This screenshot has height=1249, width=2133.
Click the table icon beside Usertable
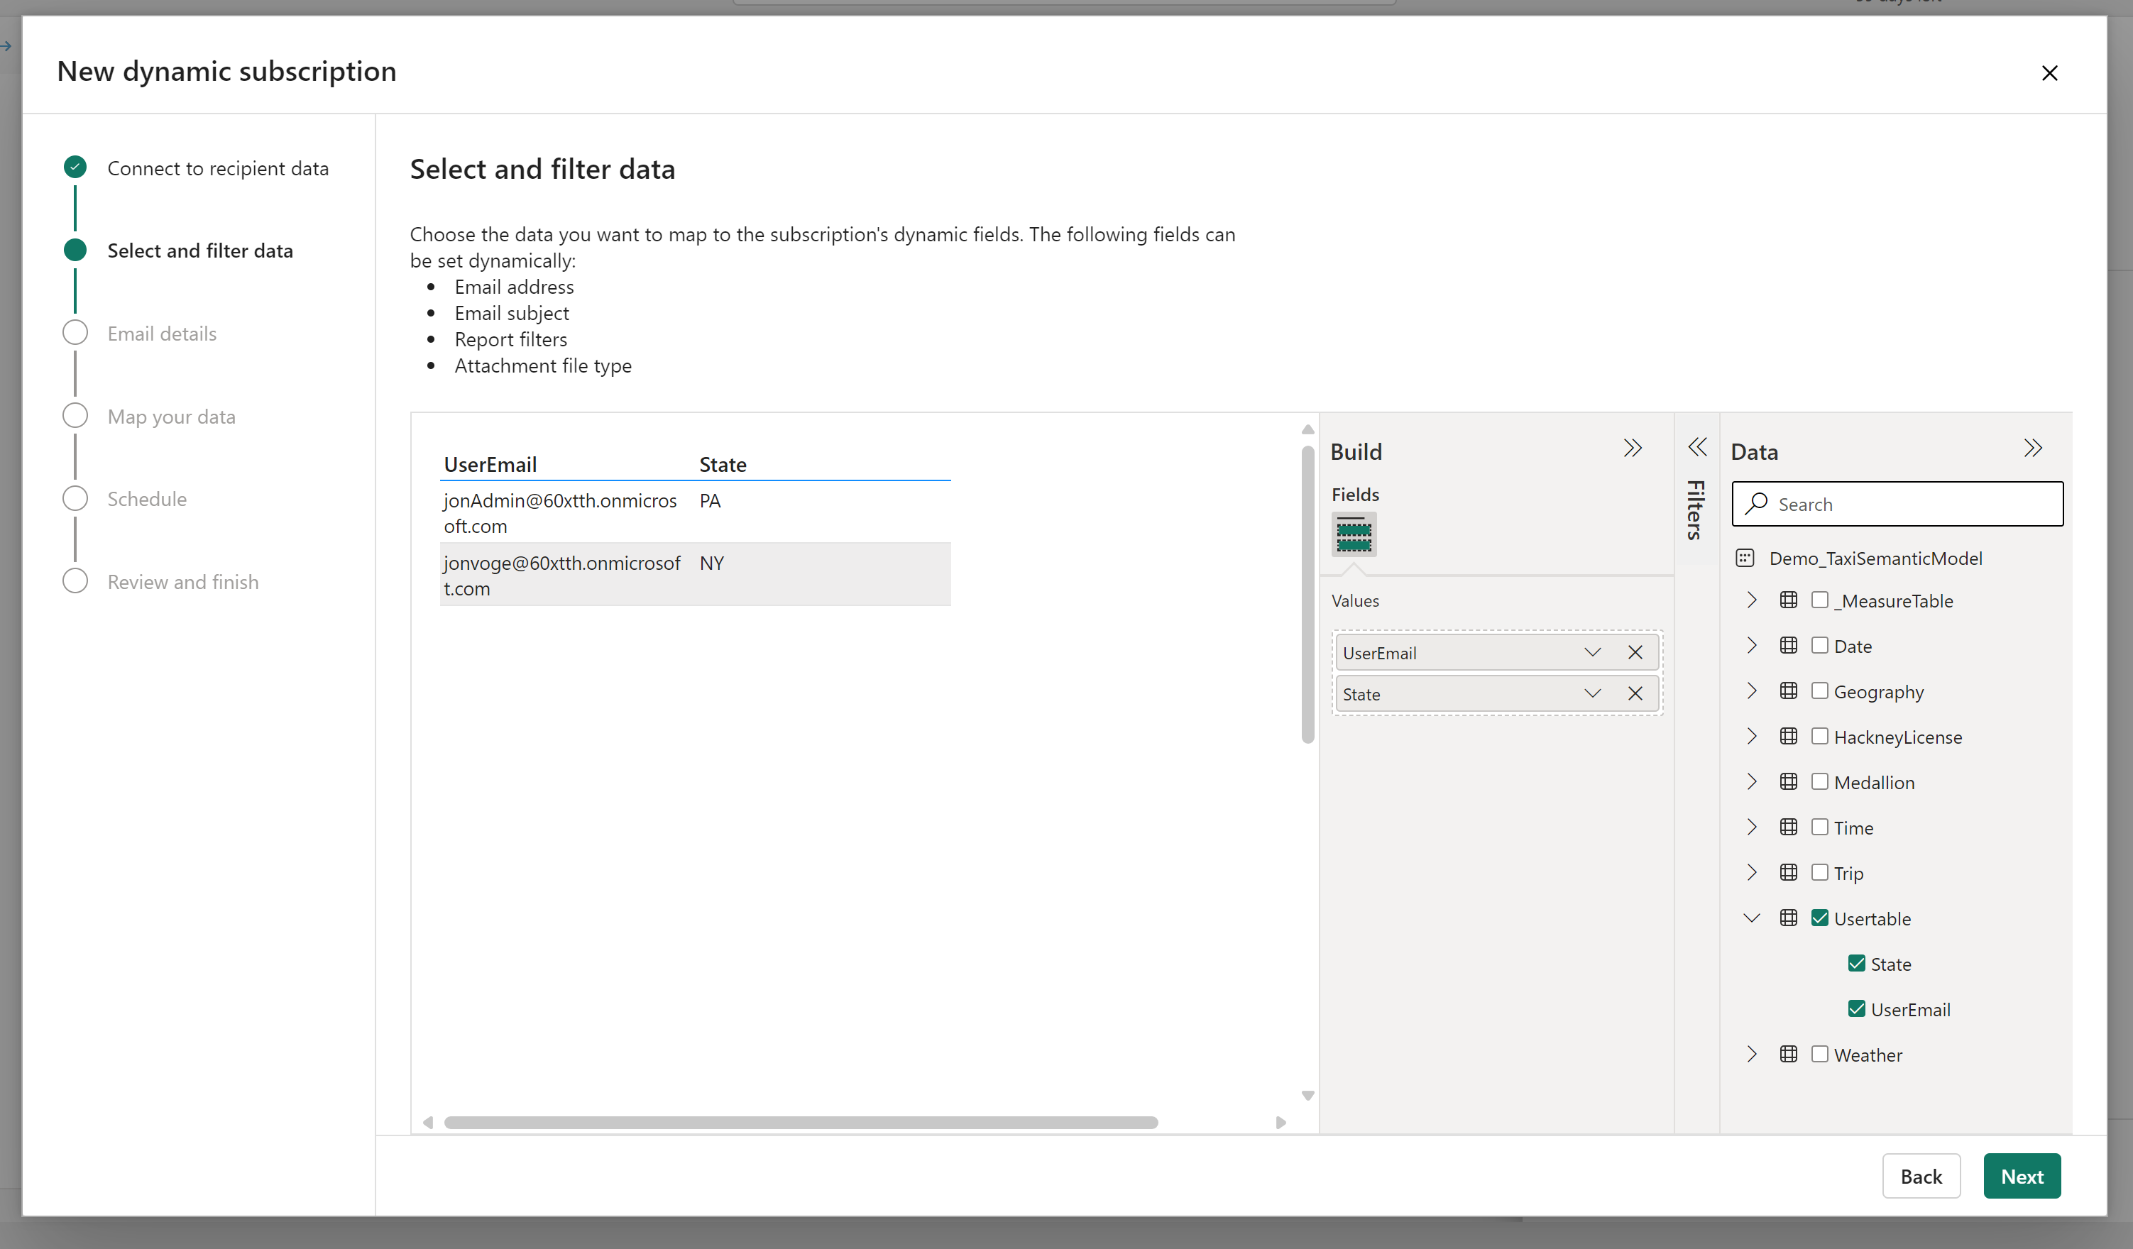pos(1789,918)
